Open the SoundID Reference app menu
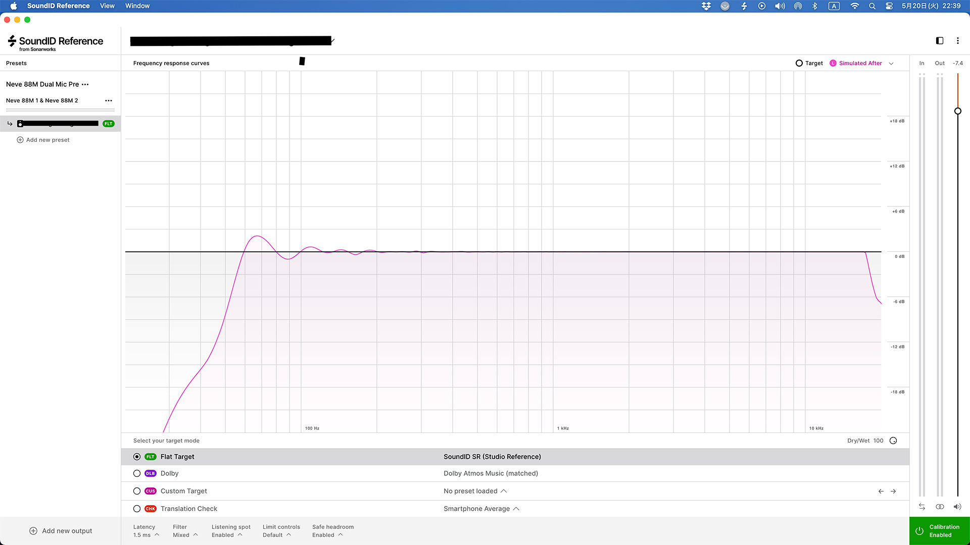The image size is (970, 545). pyautogui.click(x=58, y=6)
